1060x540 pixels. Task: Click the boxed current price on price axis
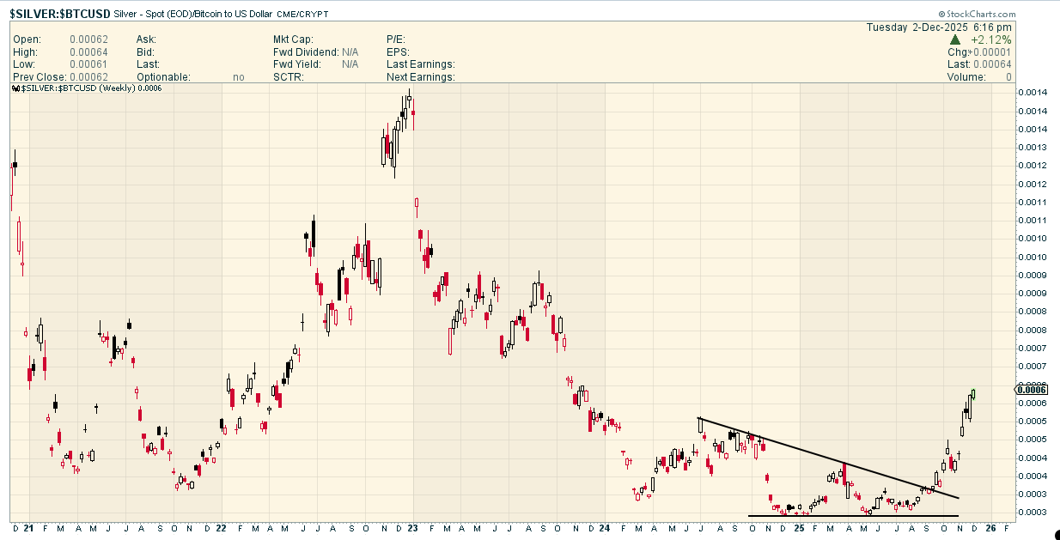pyautogui.click(x=1031, y=390)
